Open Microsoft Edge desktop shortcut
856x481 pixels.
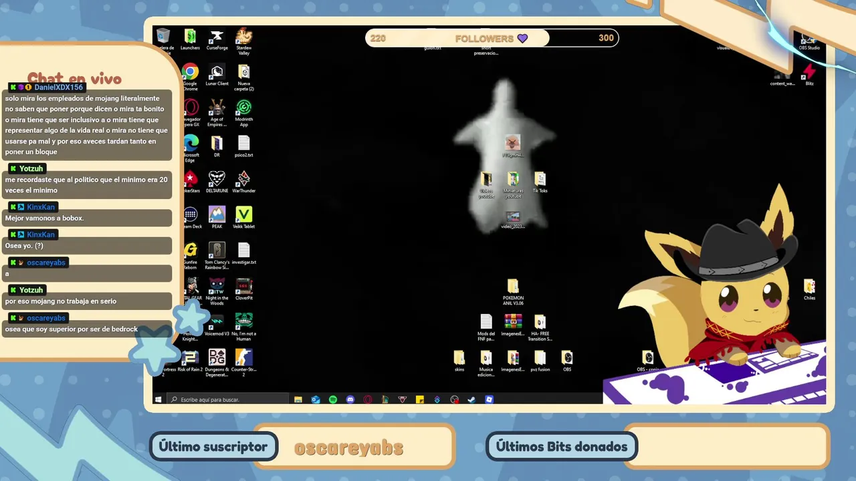click(190, 148)
